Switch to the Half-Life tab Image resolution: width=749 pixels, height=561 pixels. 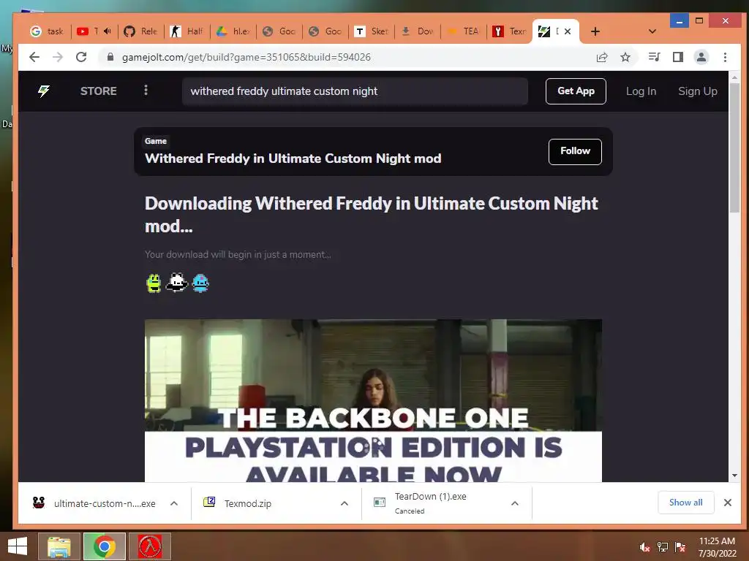click(x=187, y=31)
